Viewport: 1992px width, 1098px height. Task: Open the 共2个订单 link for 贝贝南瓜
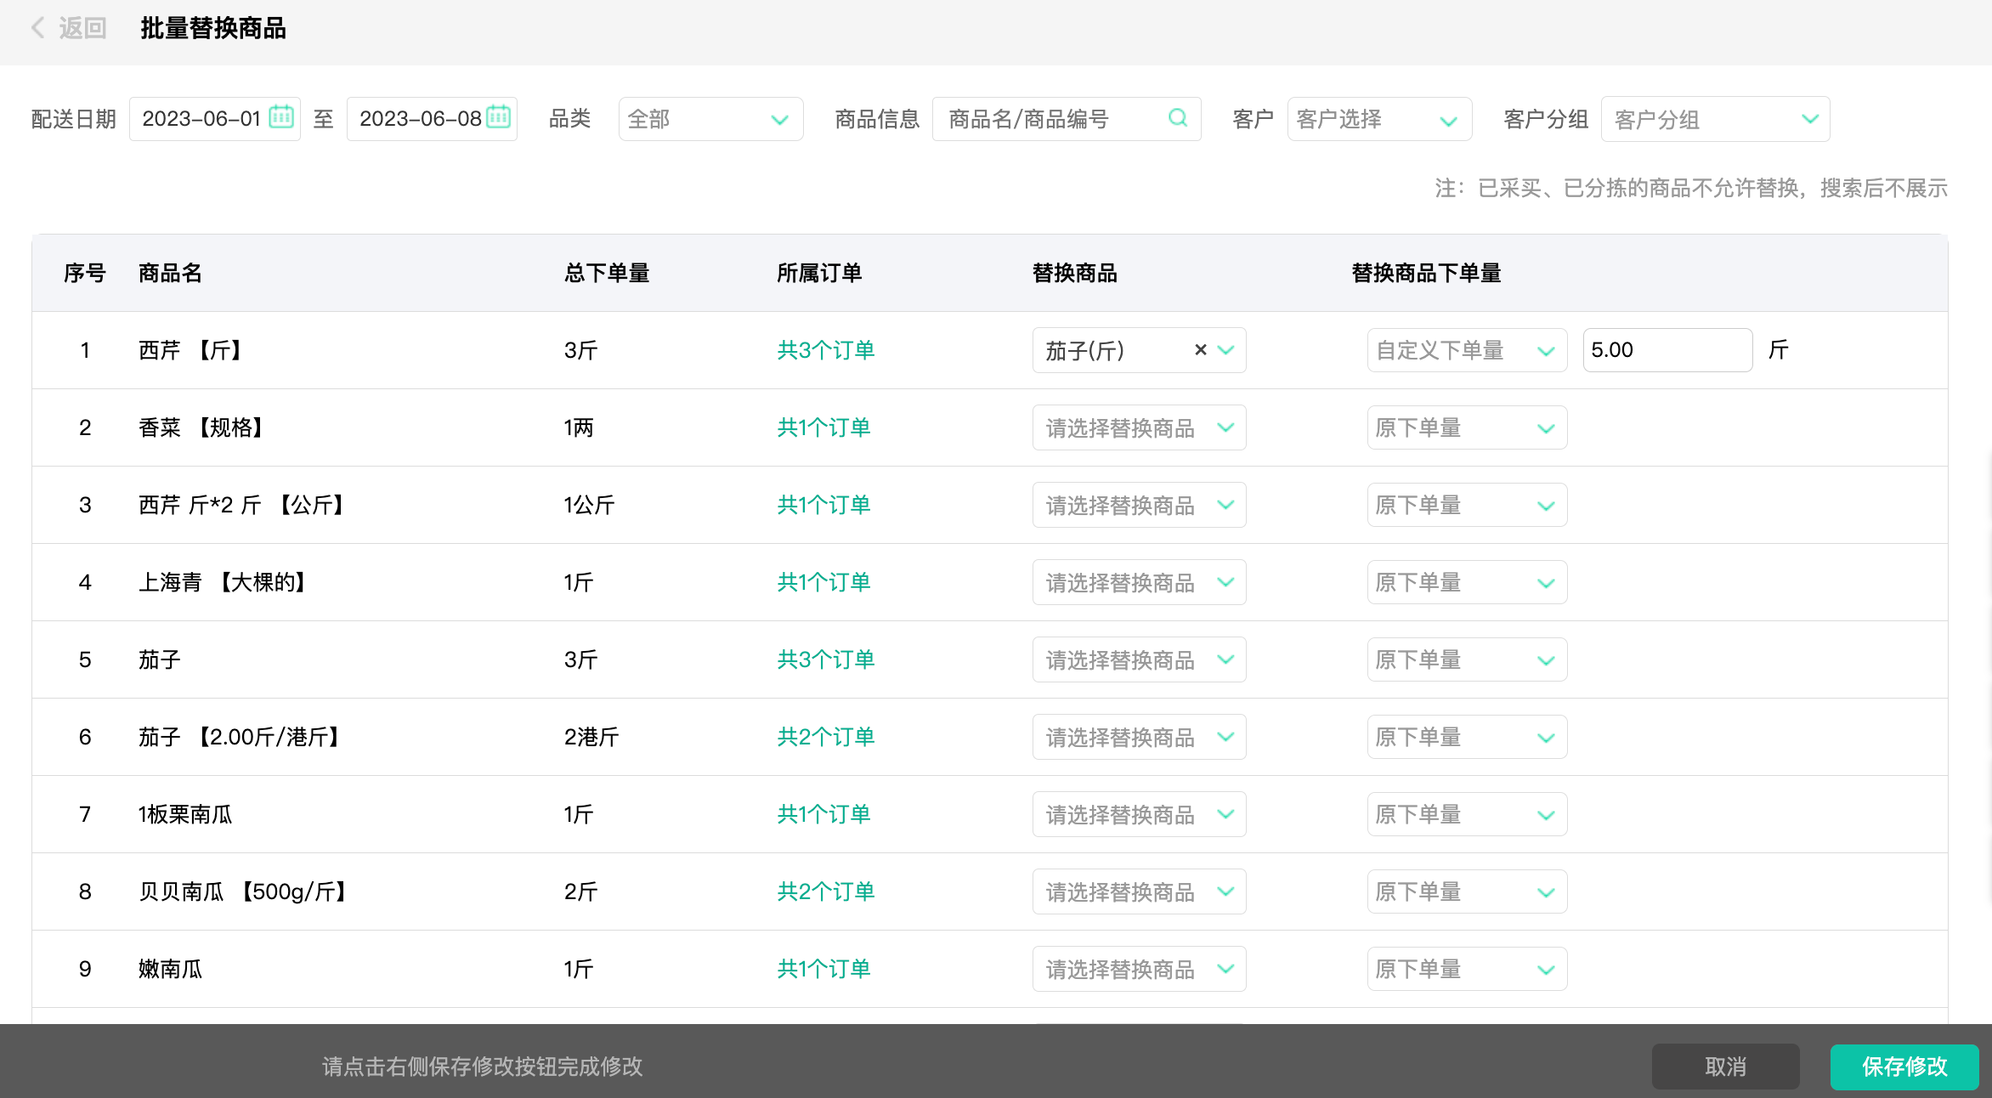pos(825,891)
